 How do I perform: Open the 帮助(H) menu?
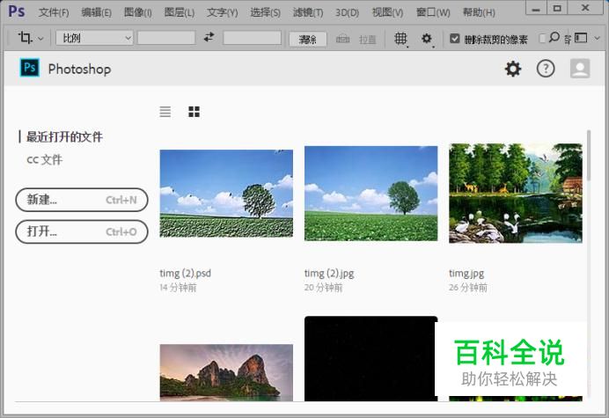point(479,12)
